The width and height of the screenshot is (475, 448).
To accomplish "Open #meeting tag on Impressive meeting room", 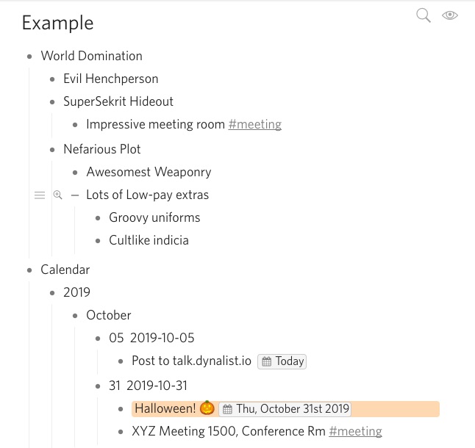I will [x=254, y=124].
